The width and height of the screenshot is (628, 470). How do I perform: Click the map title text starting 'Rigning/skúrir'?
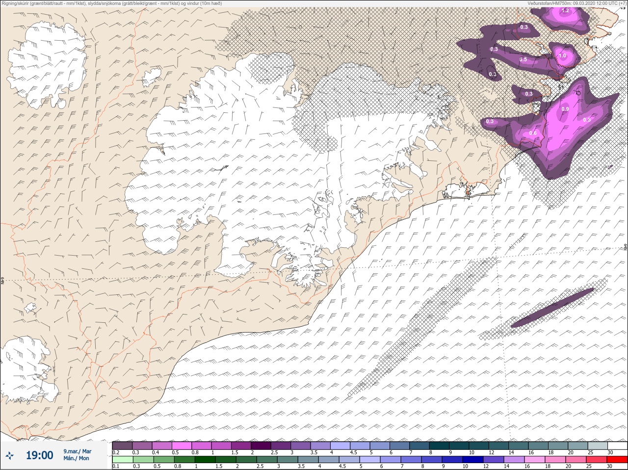(x=112, y=3)
